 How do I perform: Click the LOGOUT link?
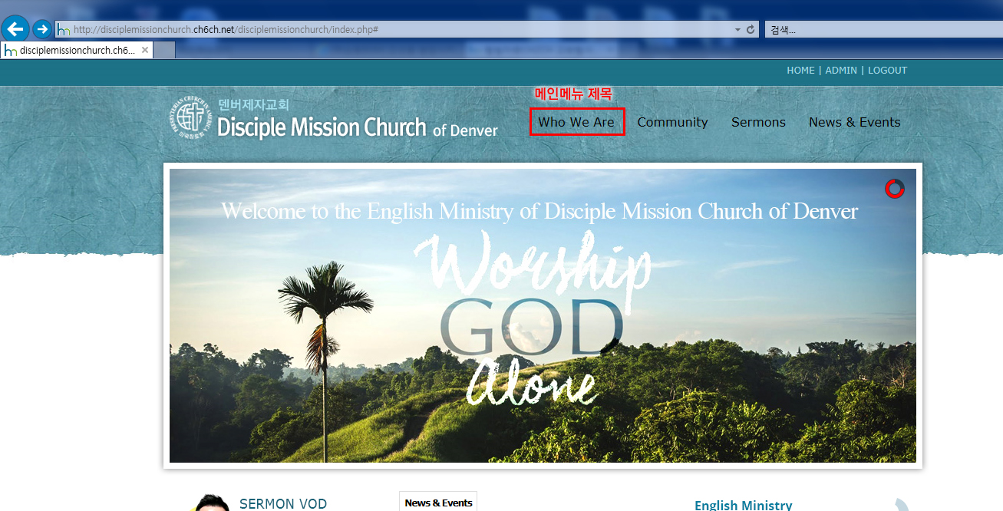[x=887, y=71]
